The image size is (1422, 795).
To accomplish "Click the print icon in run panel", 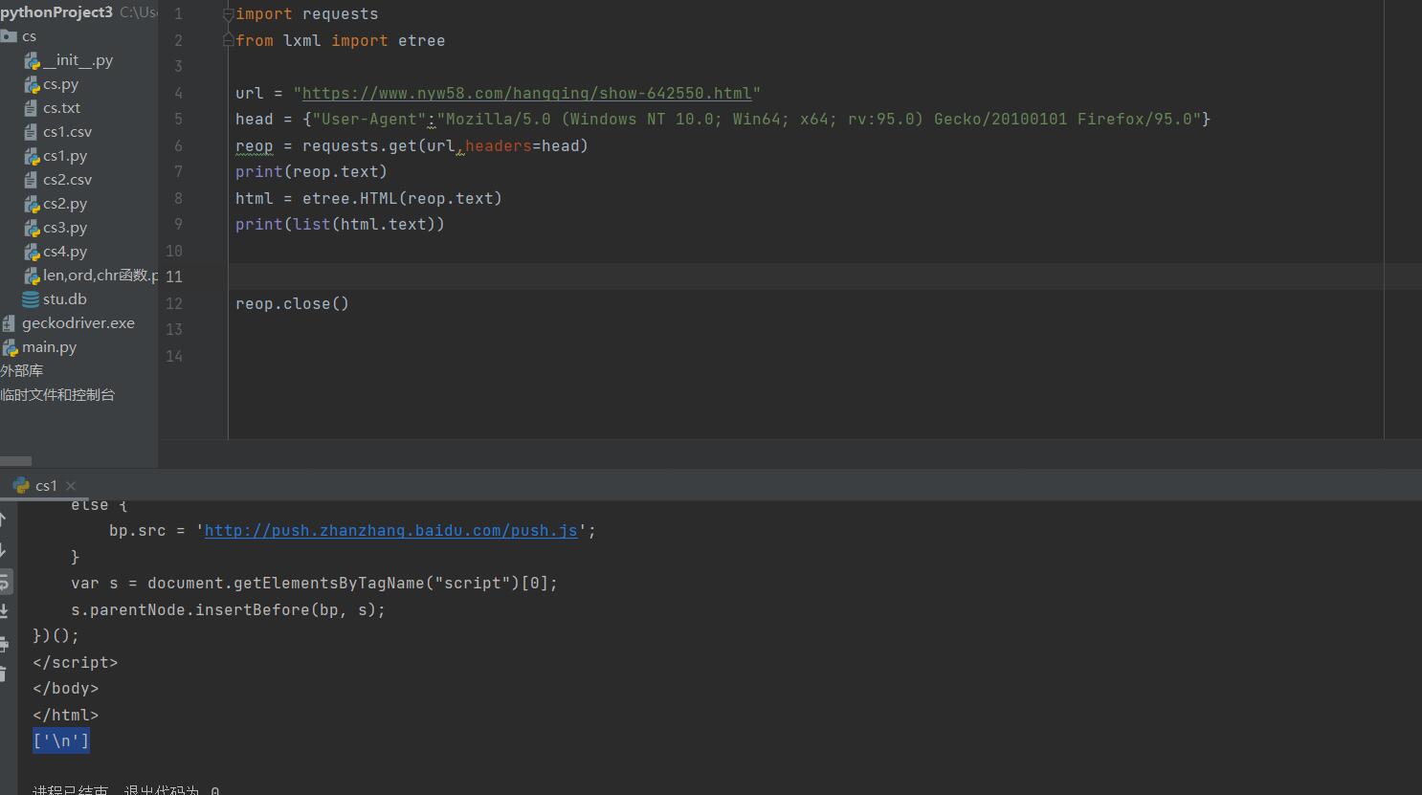I will [5, 644].
